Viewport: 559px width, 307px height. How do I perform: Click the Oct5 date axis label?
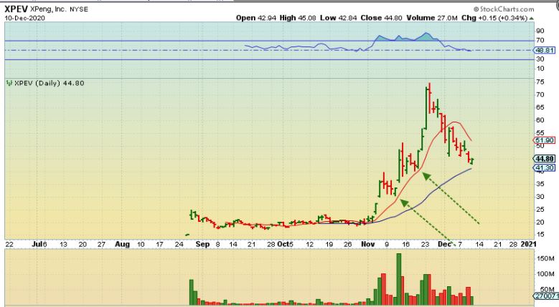pyautogui.click(x=285, y=244)
